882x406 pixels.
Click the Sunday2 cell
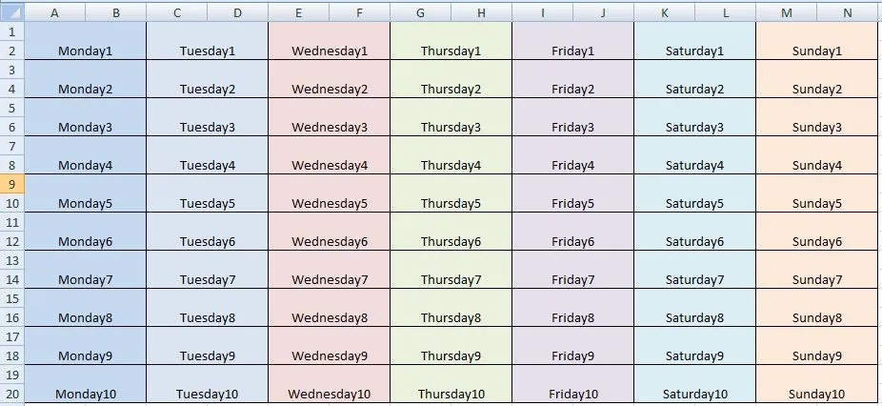(x=817, y=79)
